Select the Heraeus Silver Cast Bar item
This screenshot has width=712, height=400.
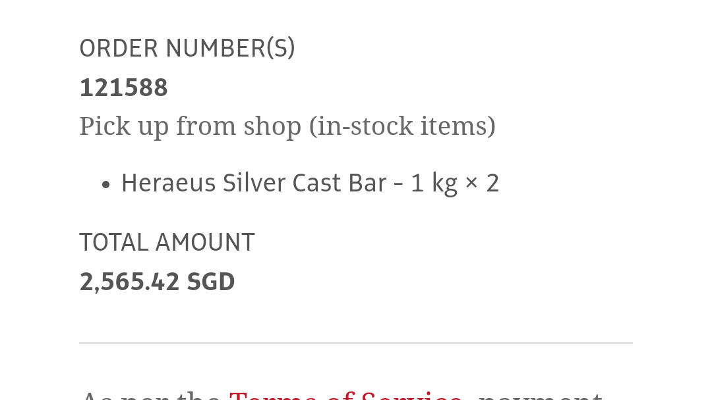310,183
